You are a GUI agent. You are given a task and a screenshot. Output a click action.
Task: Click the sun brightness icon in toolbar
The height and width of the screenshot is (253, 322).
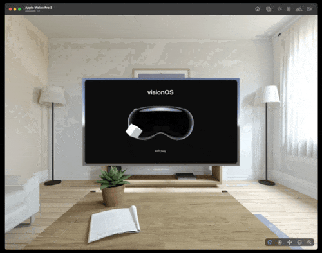tap(279, 9)
